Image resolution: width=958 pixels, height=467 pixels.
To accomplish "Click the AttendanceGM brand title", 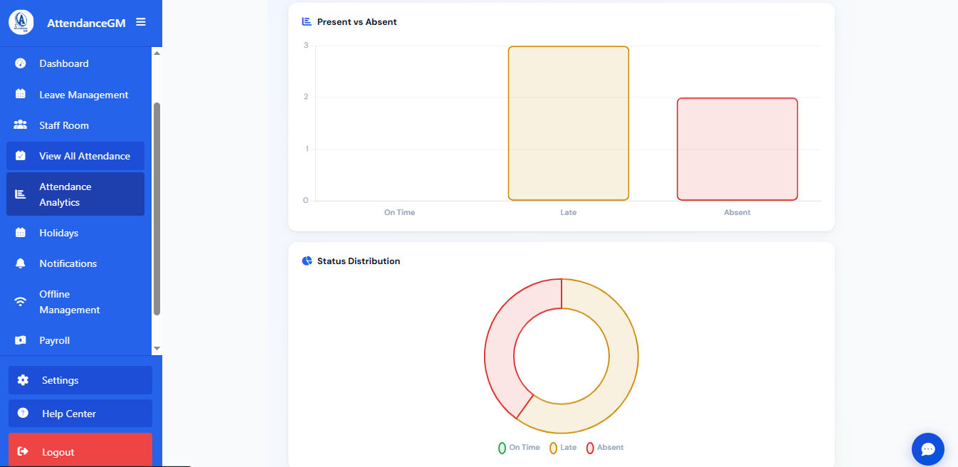I will pos(86,23).
